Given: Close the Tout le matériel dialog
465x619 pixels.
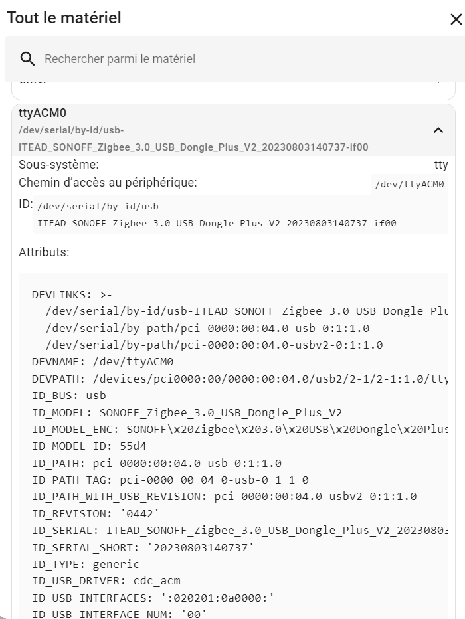Looking at the screenshot, I should click(456, 19).
